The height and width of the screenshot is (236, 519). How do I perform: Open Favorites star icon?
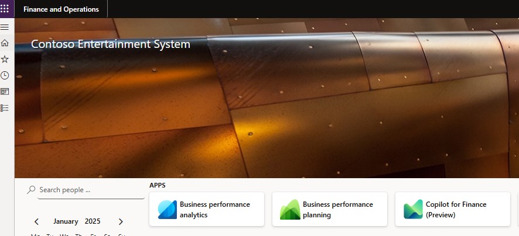5,59
